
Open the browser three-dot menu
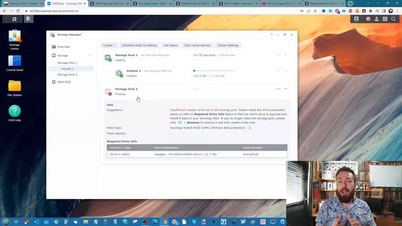point(398,11)
